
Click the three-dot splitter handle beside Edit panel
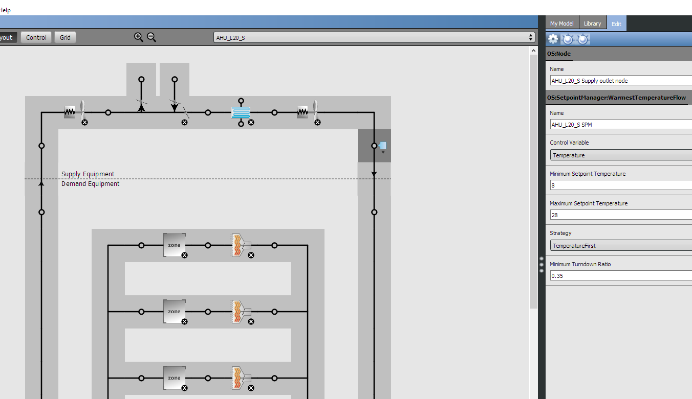pyautogui.click(x=542, y=265)
